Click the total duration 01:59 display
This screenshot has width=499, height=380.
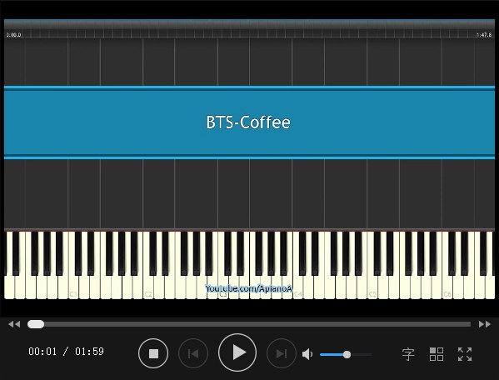click(89, 352)
